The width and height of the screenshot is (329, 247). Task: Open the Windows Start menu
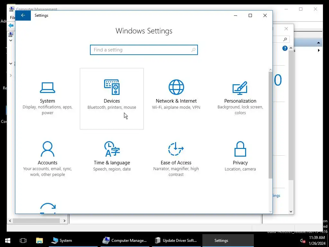(x=8, y=241)
